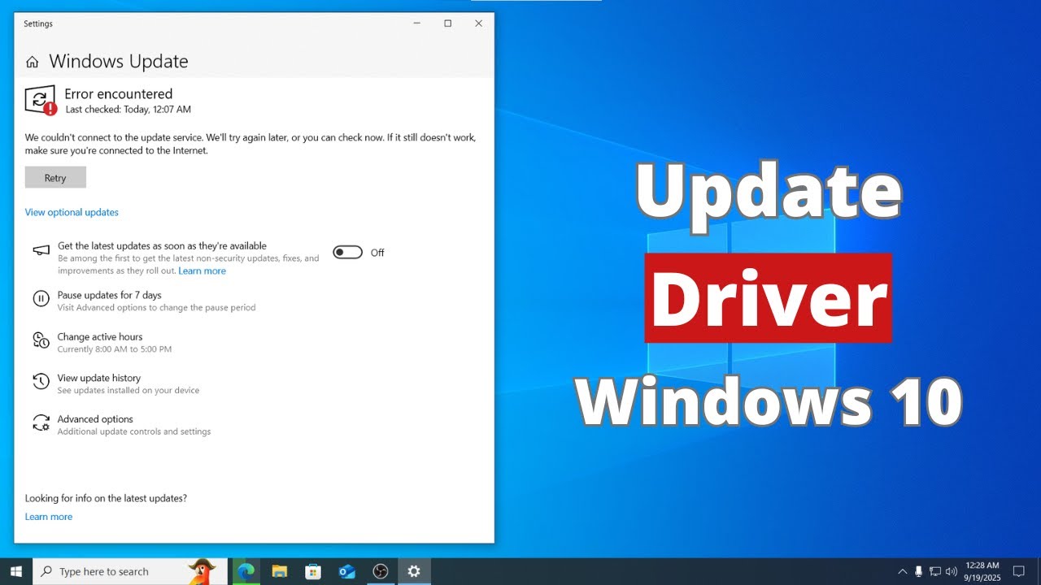Click the pirate search highlight icon
Screen dimensions: 1041x585
[x=203, y=571]
